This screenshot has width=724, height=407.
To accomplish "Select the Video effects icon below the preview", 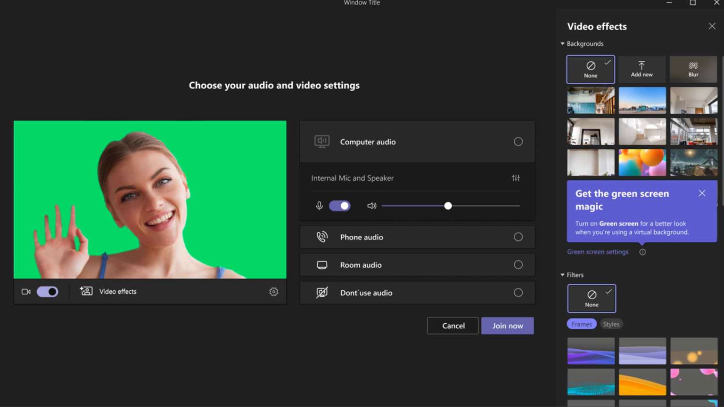I will tap(86, 291).
